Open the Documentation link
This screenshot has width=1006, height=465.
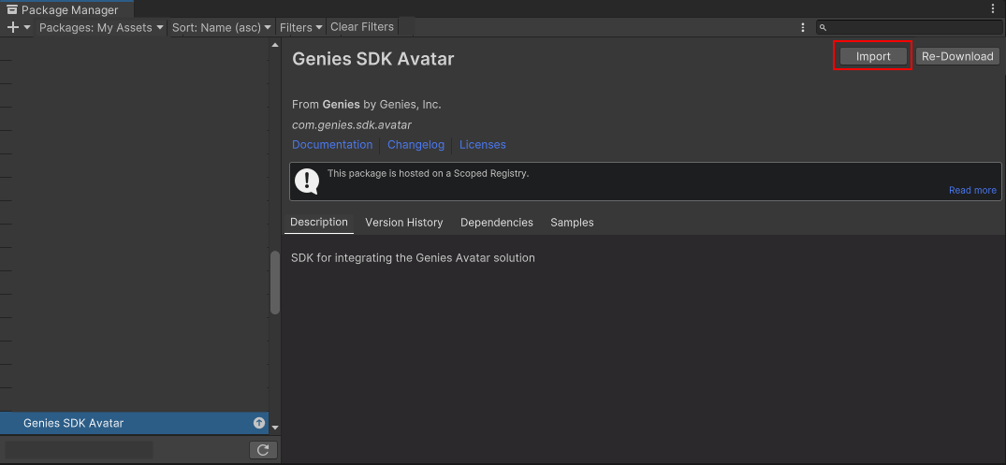click(x=332, y=145)
